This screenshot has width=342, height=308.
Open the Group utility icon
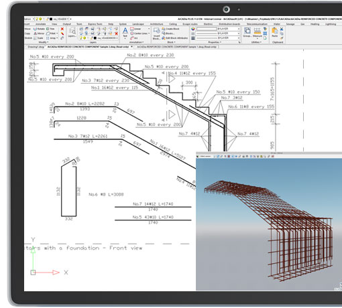click(247, 32)
